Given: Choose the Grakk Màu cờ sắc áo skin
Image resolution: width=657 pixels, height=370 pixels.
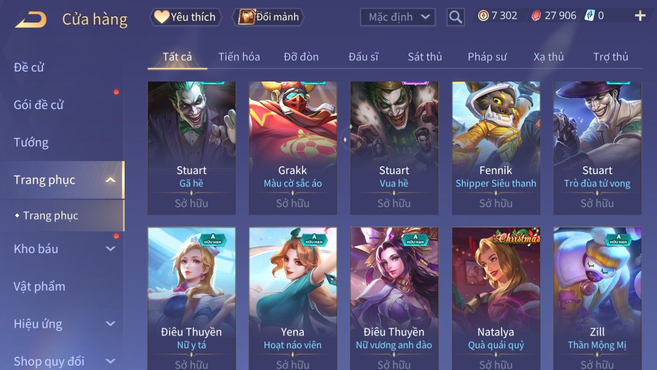Looking at the screenshot, I should click(x=293, y=148).
